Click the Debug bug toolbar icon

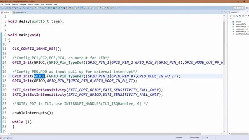49,8
